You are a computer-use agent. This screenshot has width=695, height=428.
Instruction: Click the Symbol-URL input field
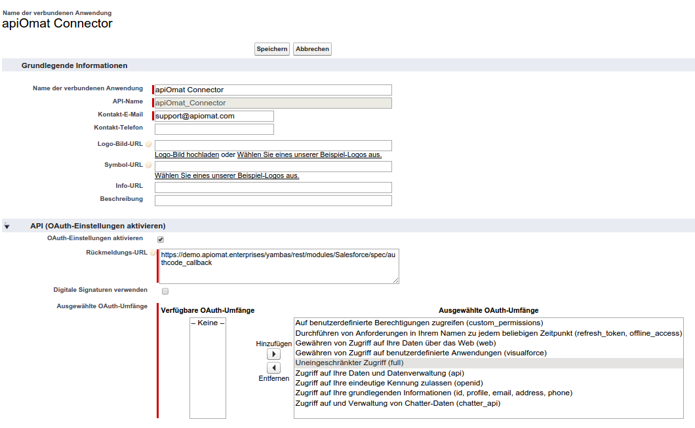click(x=273, y=166)
